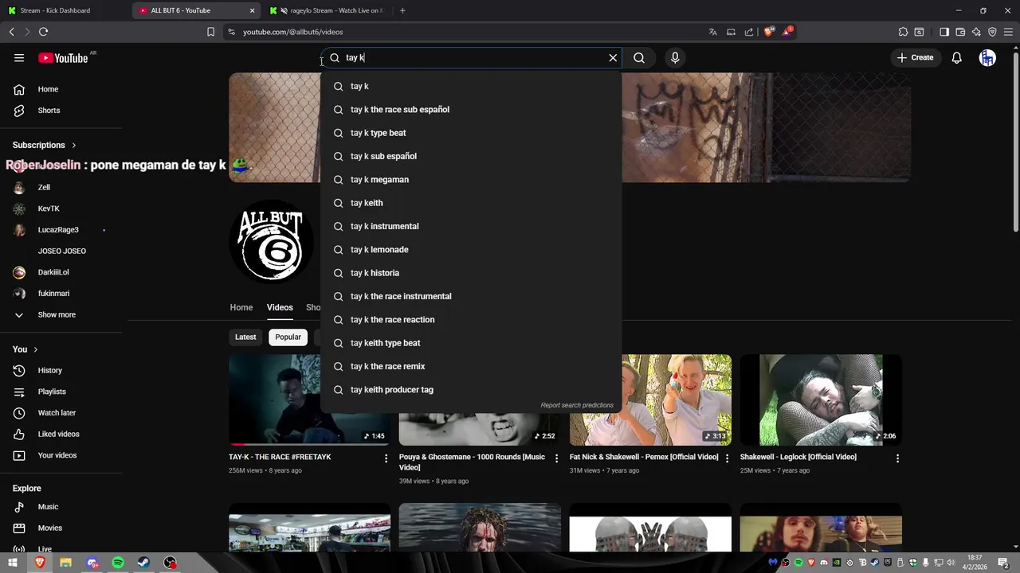The image size is (1020, 573).
Task: Open Brave Rewards triangle icon
Action: point(788,32)
